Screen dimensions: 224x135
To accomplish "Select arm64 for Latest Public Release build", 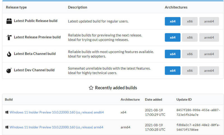I will 209,21.
